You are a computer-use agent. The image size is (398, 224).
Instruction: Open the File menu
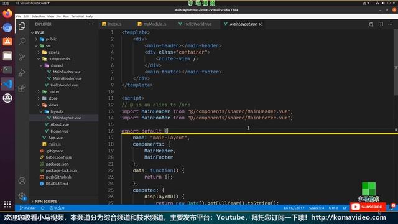[x=19, y=16]
